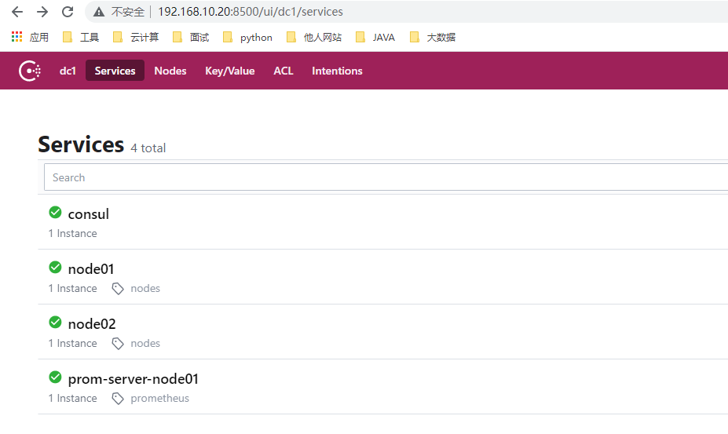Click the 'nodes' tag on node02
The image size is (728, 434).
145,343
